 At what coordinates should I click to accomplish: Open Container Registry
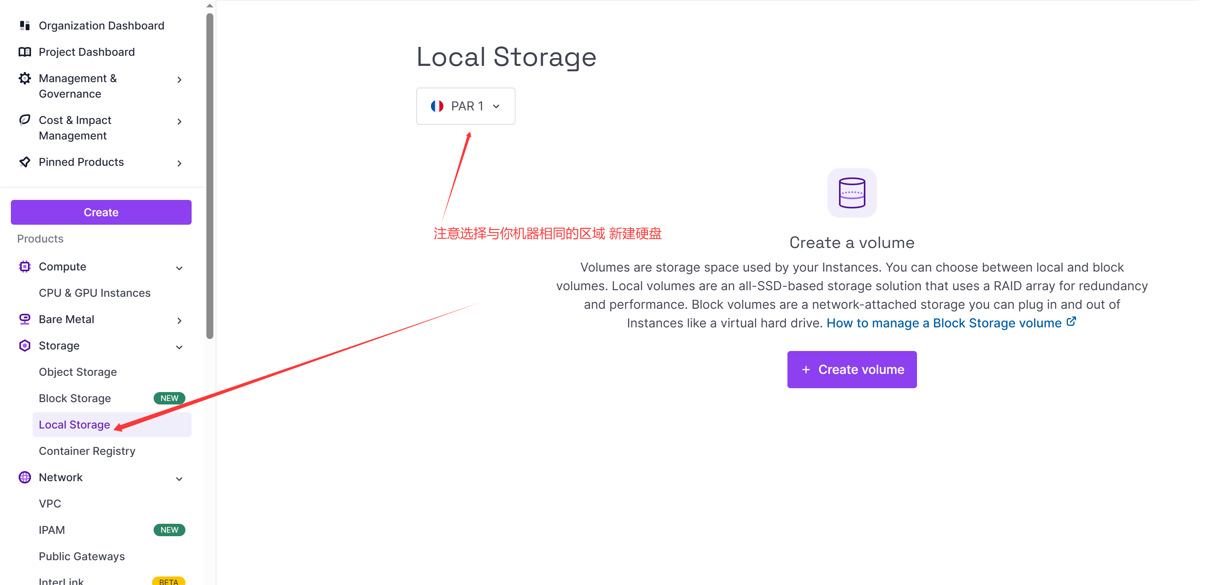(87, 451)
